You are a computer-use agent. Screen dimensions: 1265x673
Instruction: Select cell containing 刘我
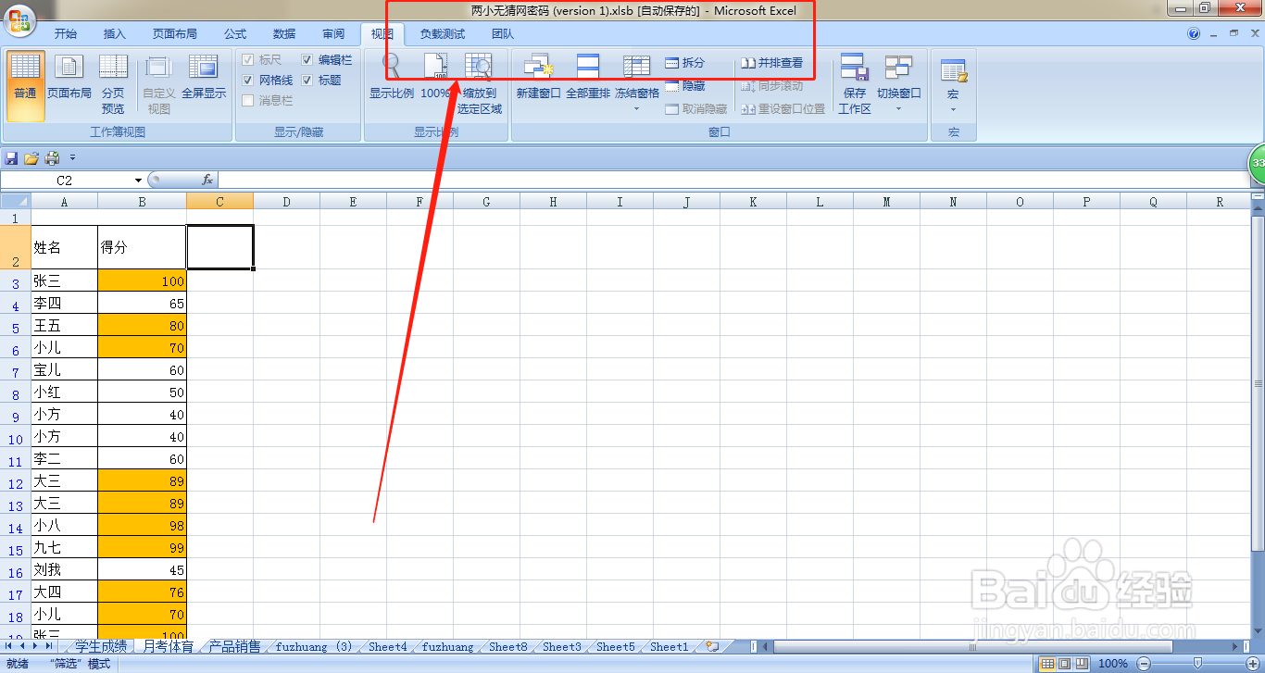click(64, 569)
